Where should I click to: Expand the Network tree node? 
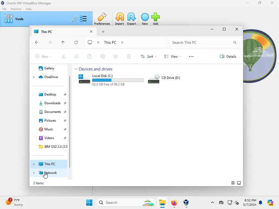click(x=34, y=173)
